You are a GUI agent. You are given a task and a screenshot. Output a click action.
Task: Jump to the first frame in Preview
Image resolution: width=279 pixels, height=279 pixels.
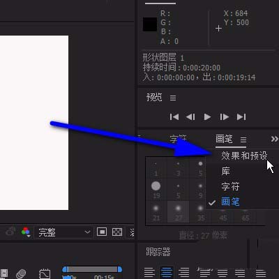point(174,116)
